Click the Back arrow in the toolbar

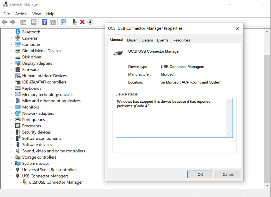[4, 22]
